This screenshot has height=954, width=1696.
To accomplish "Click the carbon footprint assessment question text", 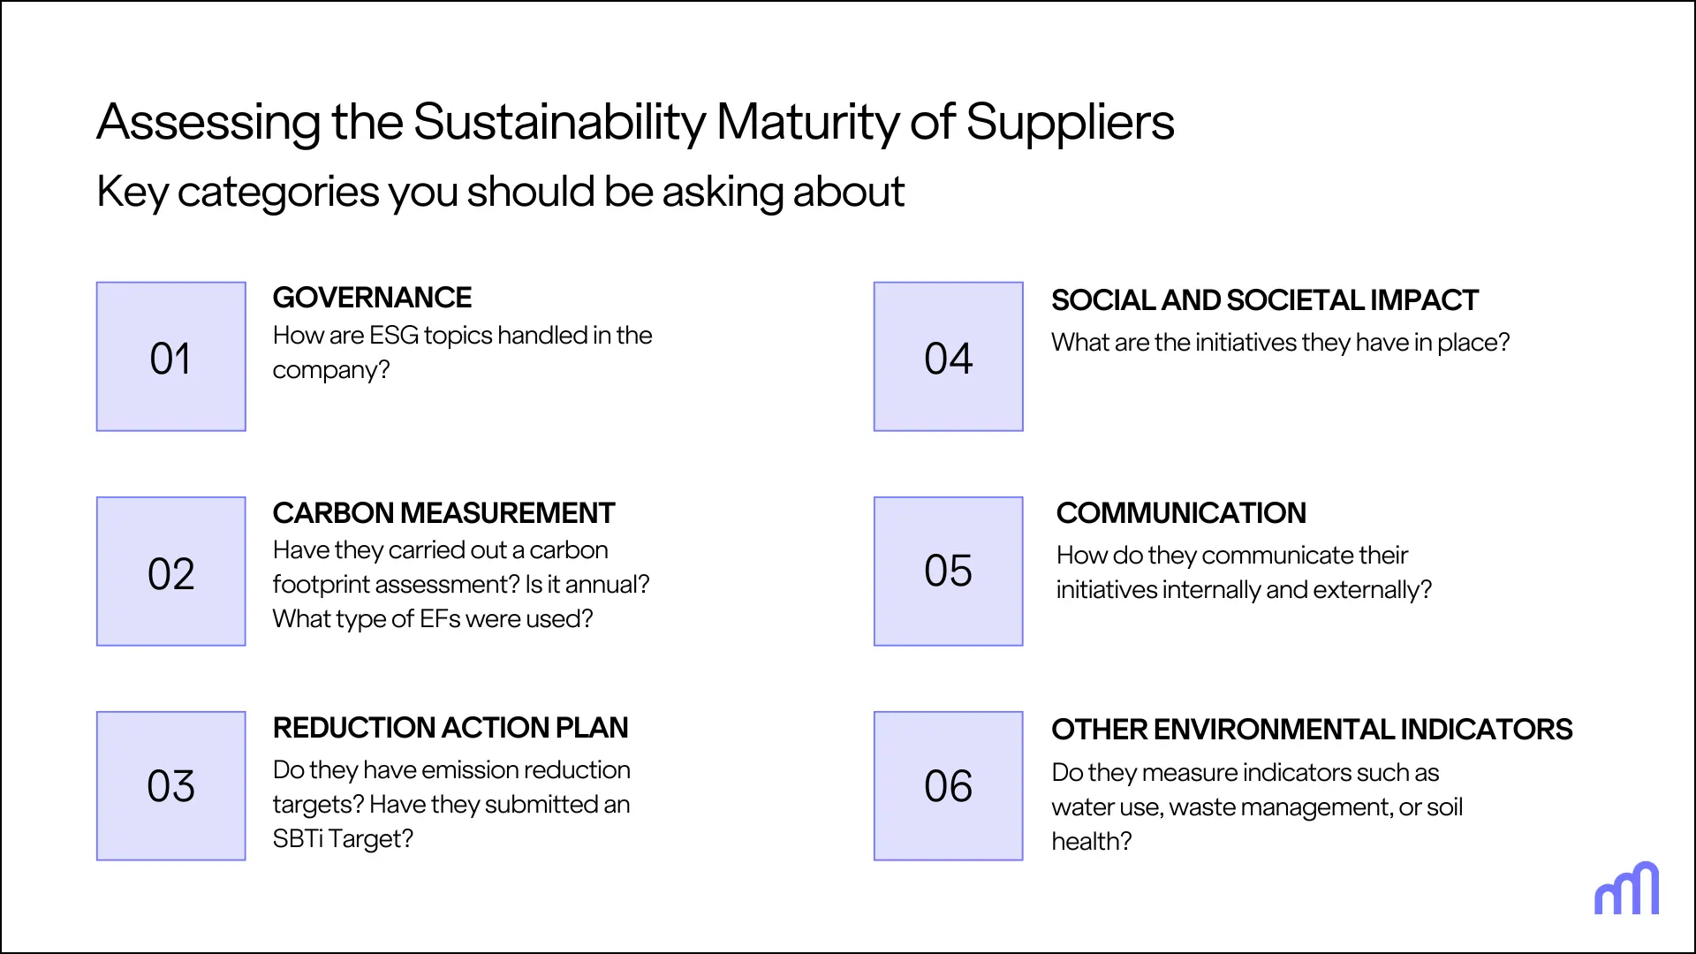I will coord(461,585).
